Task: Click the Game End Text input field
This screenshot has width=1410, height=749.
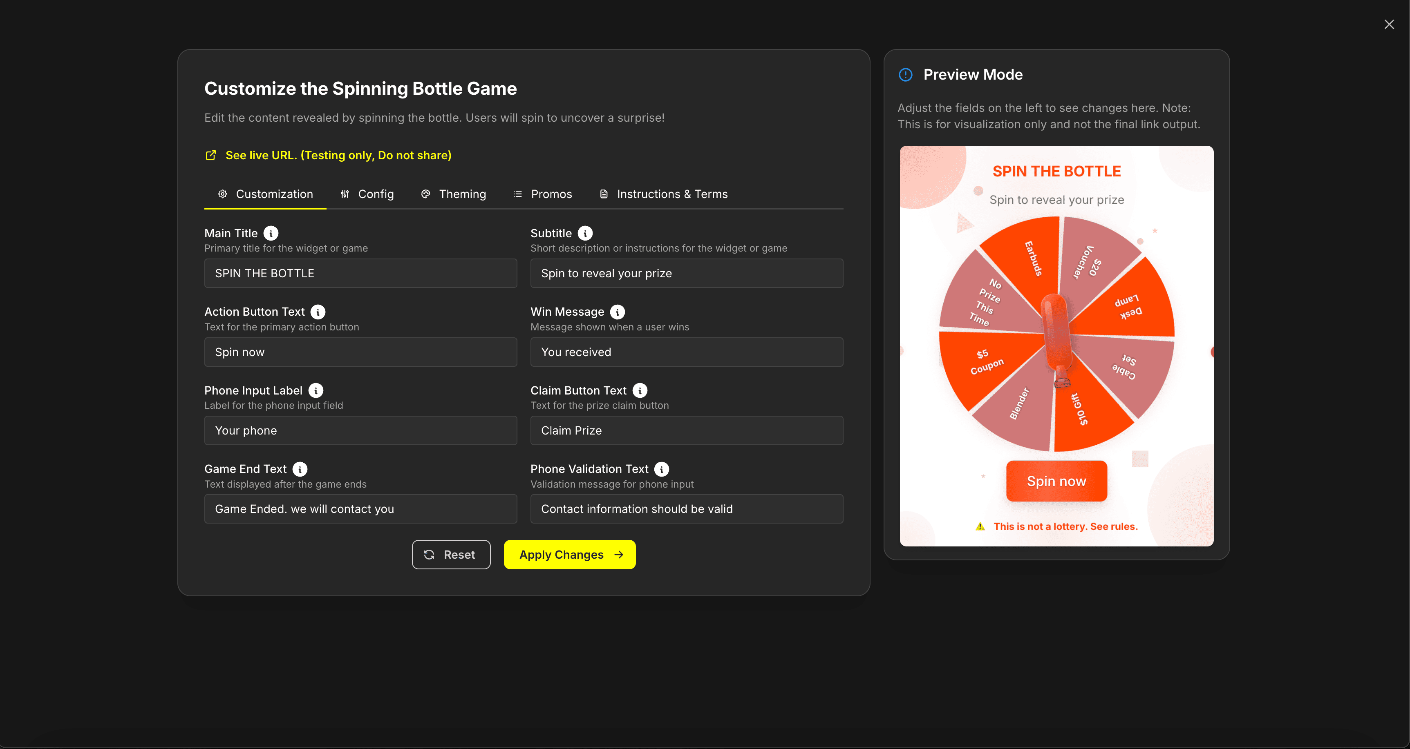Action: click(360, 509)
